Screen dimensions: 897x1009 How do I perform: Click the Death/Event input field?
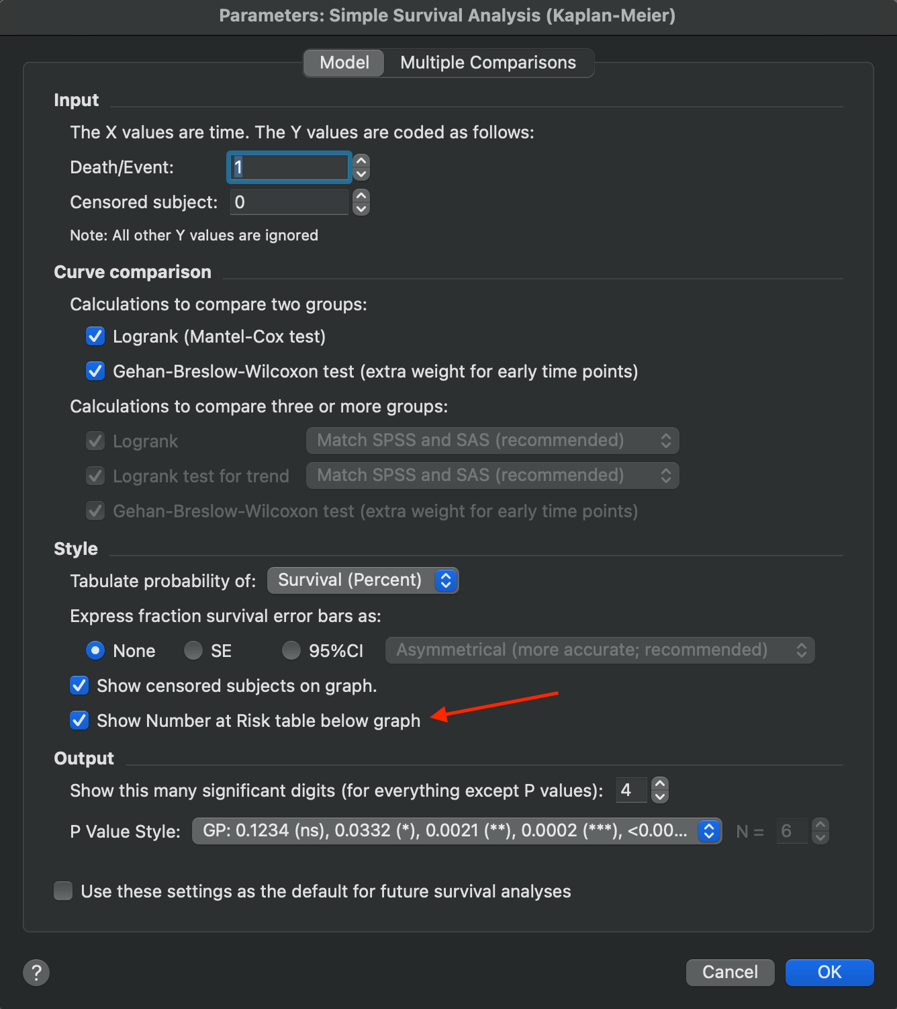[x=289, y=167]
